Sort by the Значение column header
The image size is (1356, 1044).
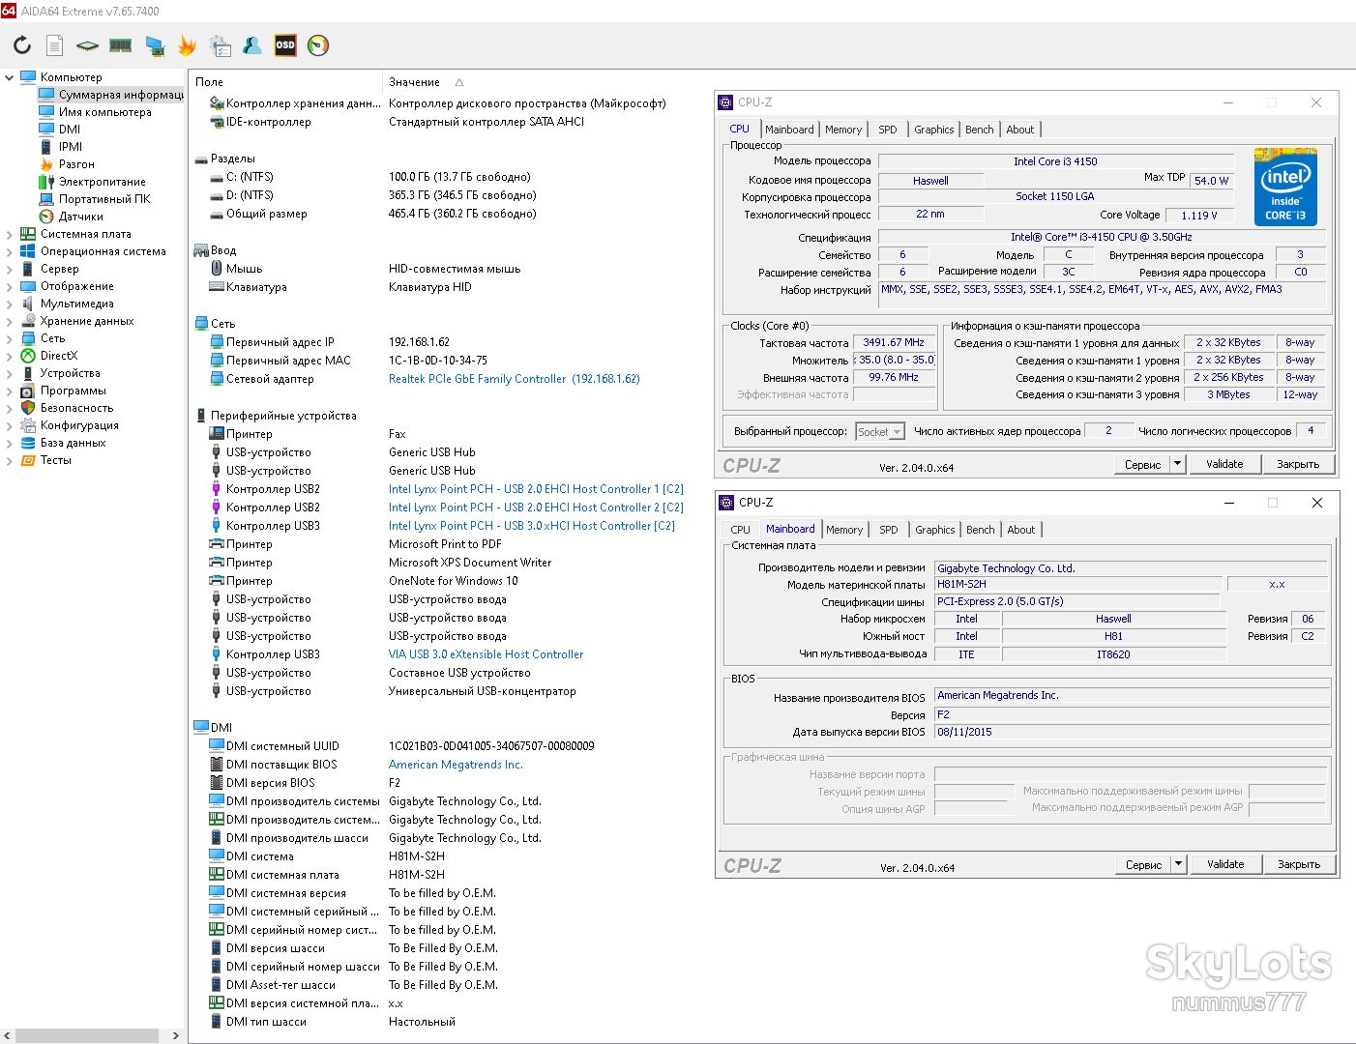(x=414, y=82)
